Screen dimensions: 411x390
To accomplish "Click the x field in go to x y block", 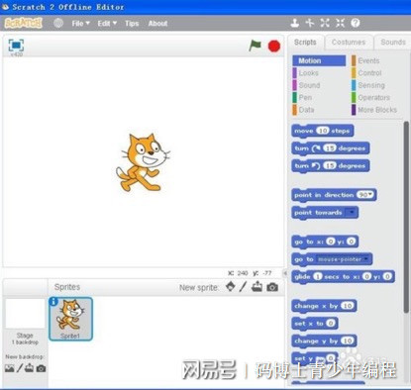I will point(331,242).
